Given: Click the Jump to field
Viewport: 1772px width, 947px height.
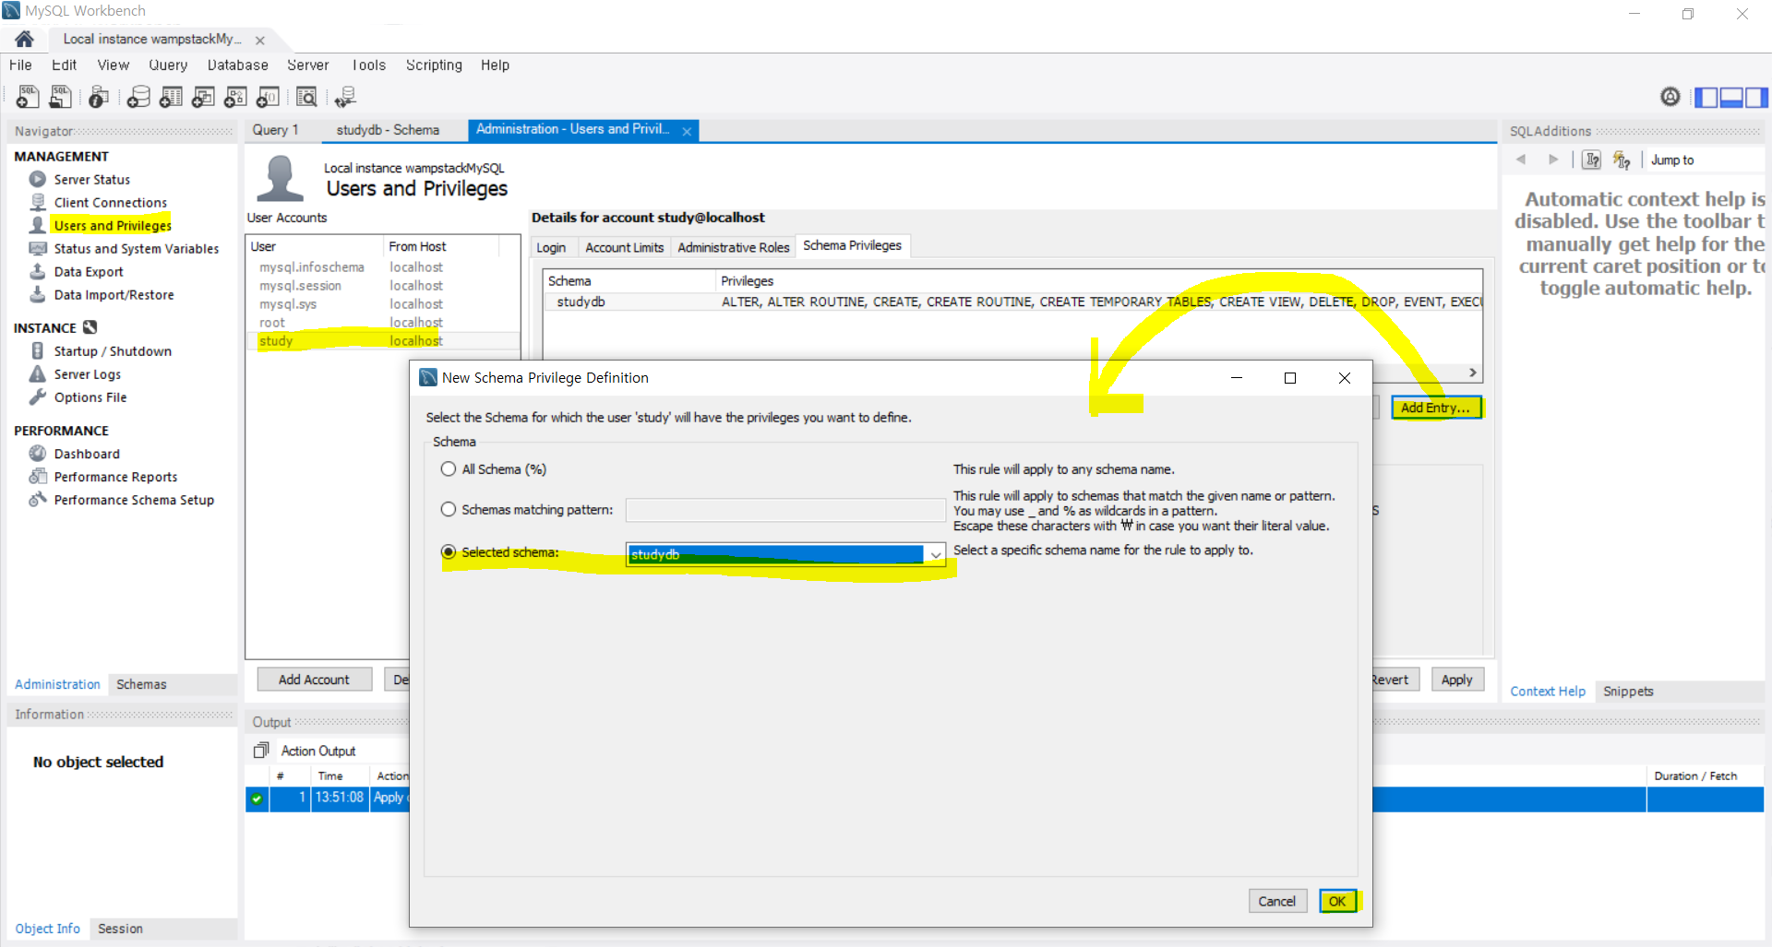Looking at the screenshot, I should pos(1706,160).
